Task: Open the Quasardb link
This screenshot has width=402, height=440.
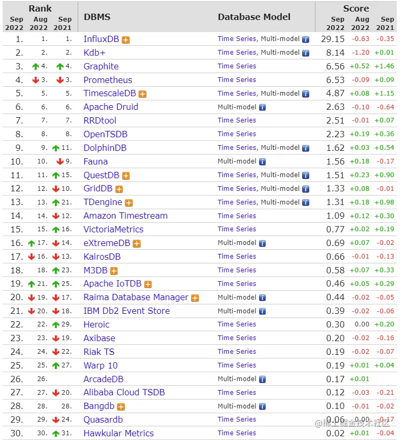Action: click(x=103, y=420)
